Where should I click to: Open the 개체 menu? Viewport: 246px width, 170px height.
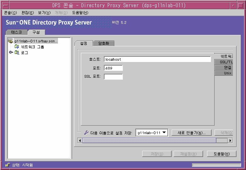61,13
